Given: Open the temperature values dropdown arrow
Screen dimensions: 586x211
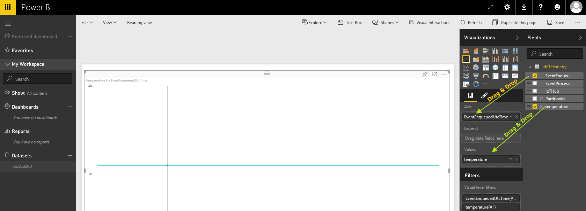Looking at the screenshot, I should 511,159.
